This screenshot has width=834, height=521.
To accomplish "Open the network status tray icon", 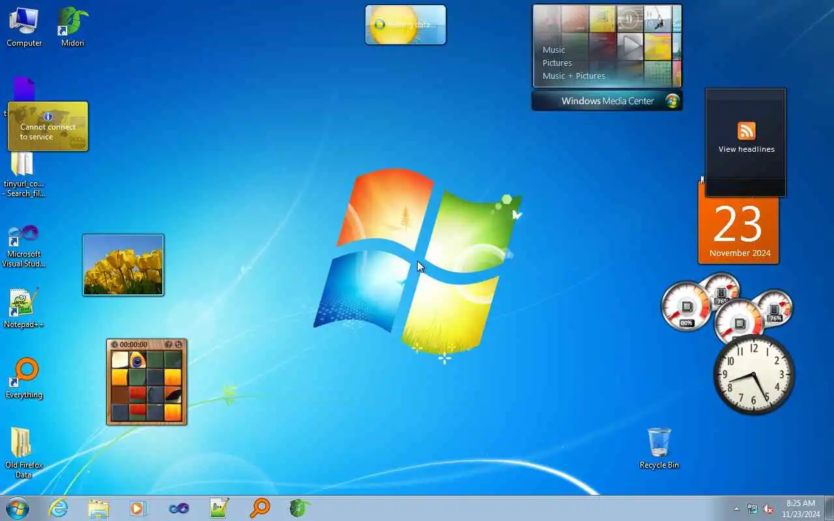I will click(x=753, y=509).
